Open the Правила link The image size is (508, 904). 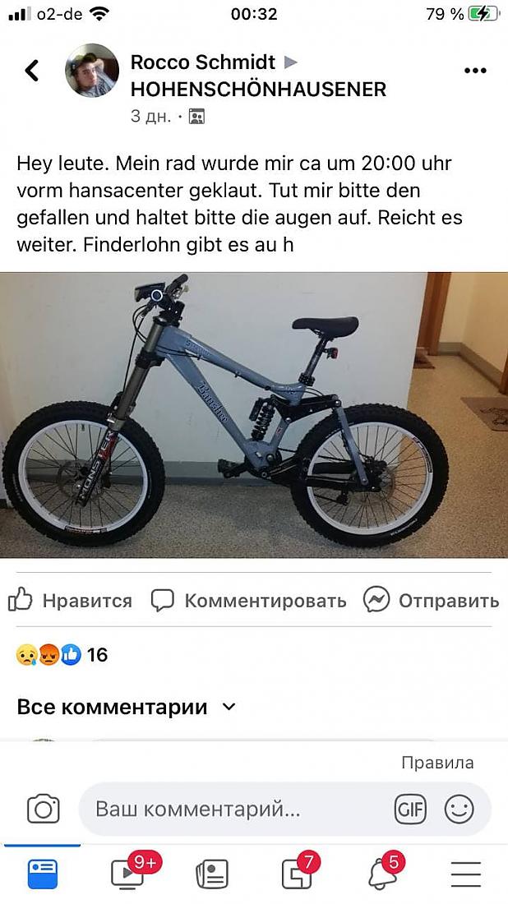(437, 763)
